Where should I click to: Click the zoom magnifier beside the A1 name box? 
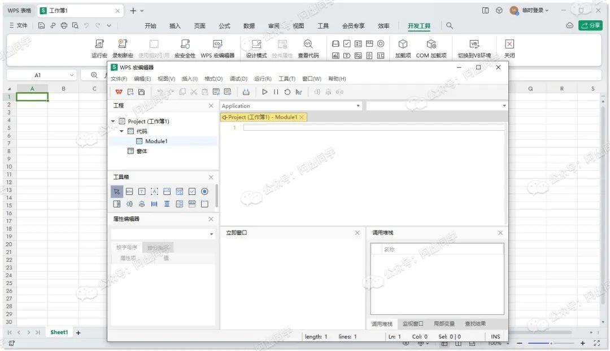pos(94,75)
